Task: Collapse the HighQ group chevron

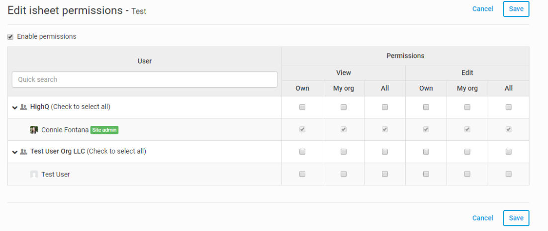Action: [15, 108]
